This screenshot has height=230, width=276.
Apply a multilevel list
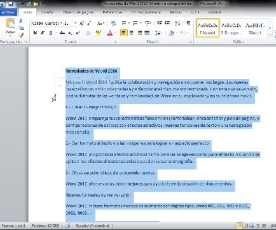tap(147, 23)
